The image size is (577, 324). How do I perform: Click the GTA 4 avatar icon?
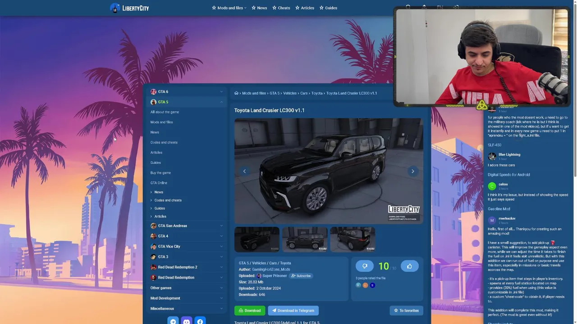coord(153,236)
